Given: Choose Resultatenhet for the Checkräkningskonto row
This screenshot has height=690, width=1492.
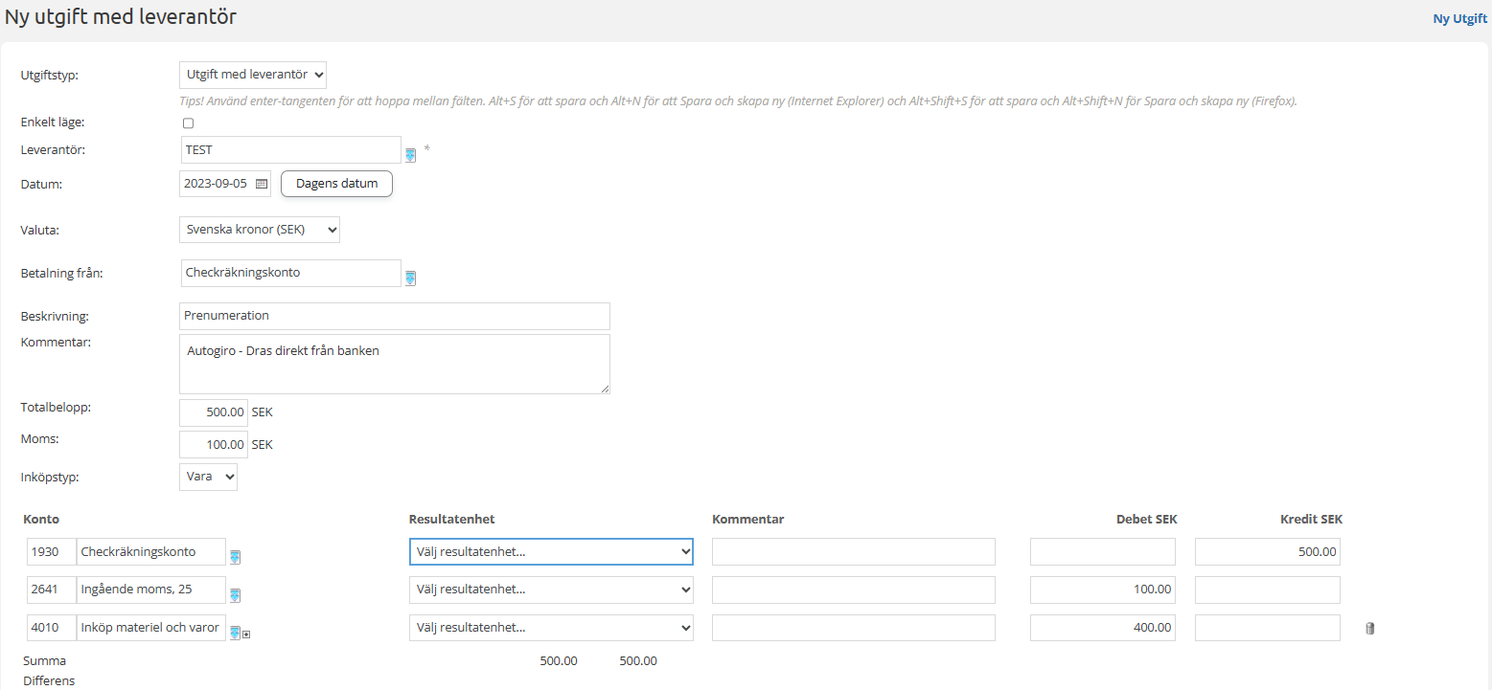Looking at the screenshot, I should (550, 552).
